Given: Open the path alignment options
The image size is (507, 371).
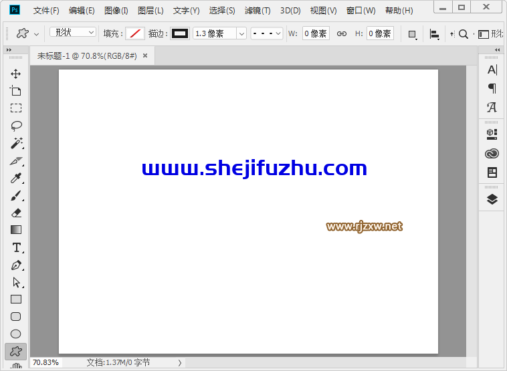Looking at the screenshot, I should pyautogui.click(x=434, y=34).
